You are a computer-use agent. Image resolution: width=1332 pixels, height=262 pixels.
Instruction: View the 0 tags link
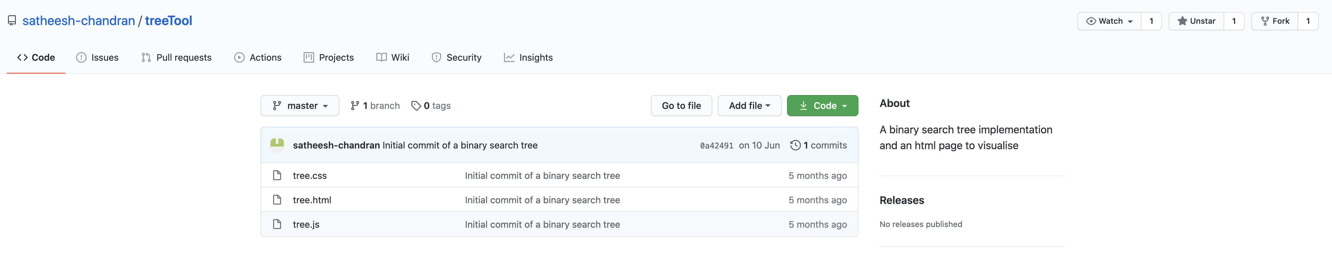click(431, 106)
